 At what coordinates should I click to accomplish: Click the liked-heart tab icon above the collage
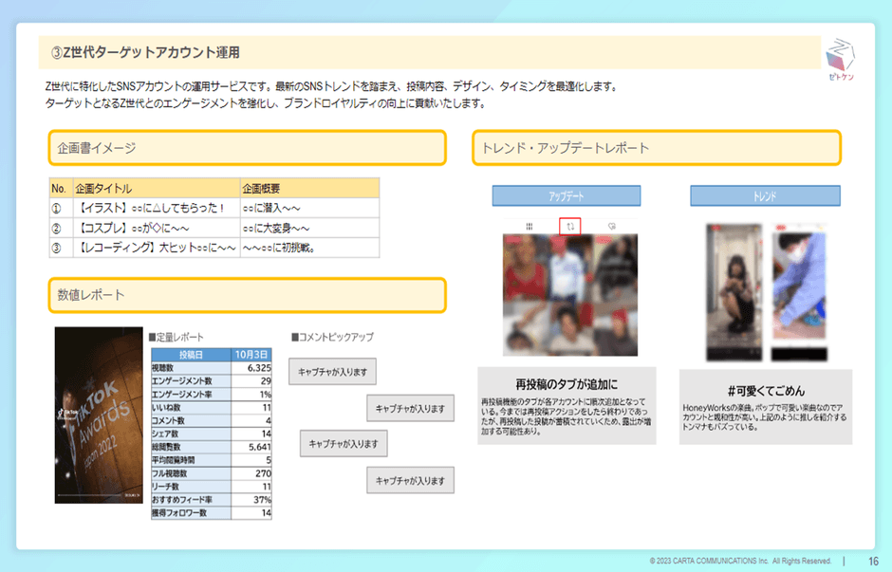pyautogui.click(x=613, y=226)
